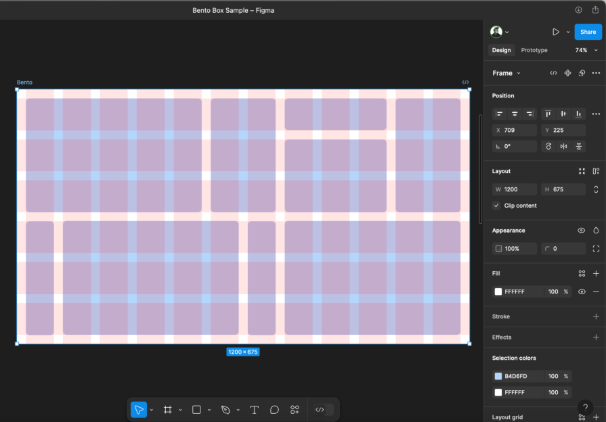Switch to the Prototype tab
Viewport: 606px width, 422px height.
click(x=534, y=50)
